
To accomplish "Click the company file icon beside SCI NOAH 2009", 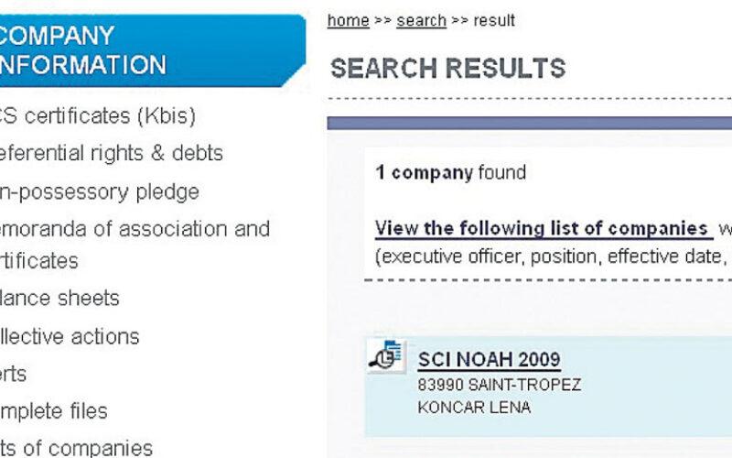I will pos(386,355).
